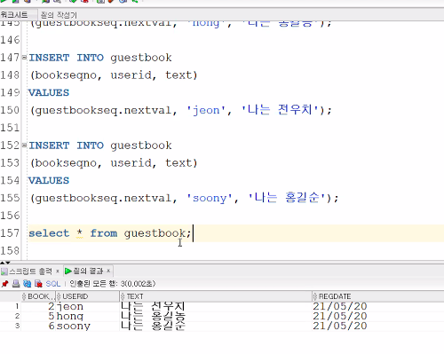Click the '나는 홍길순' string on line 155

pyautogui.click(x=288, y=198)
